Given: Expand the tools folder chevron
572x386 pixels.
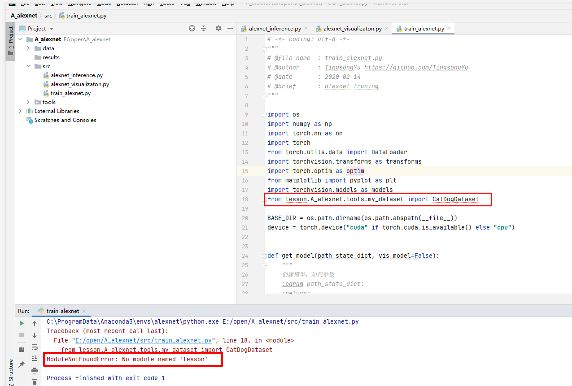Looking at the screenshot, I should coord(29,102).
